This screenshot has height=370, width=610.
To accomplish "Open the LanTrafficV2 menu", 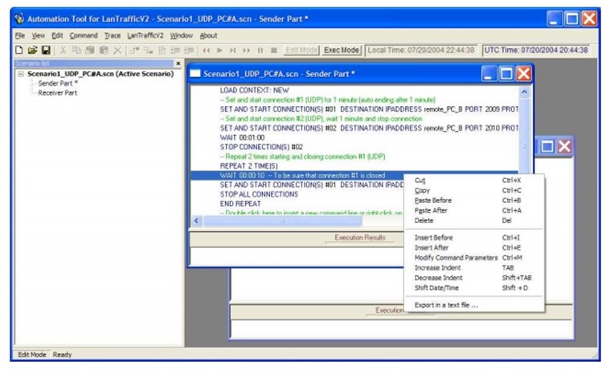I will 145,35.
